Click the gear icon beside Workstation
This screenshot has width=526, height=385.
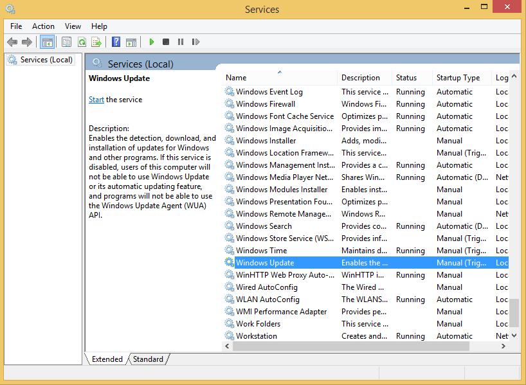tap(230, 336)
